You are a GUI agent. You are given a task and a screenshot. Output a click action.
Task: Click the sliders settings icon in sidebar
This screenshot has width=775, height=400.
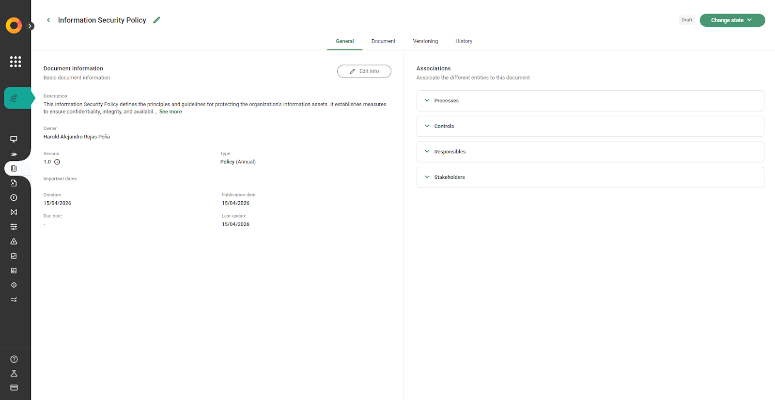coord(14,226)
